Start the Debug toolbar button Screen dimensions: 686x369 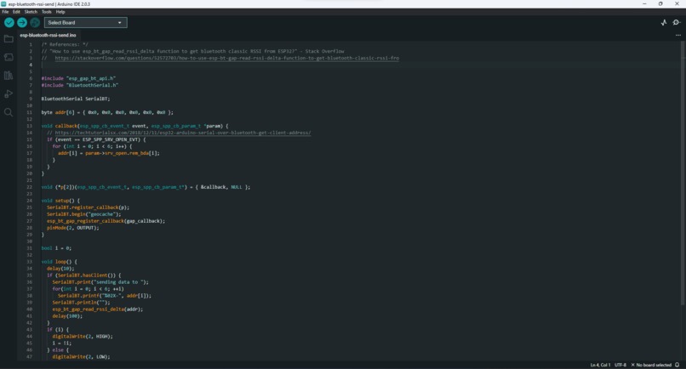pyautogui.click(x=35, y=22)
